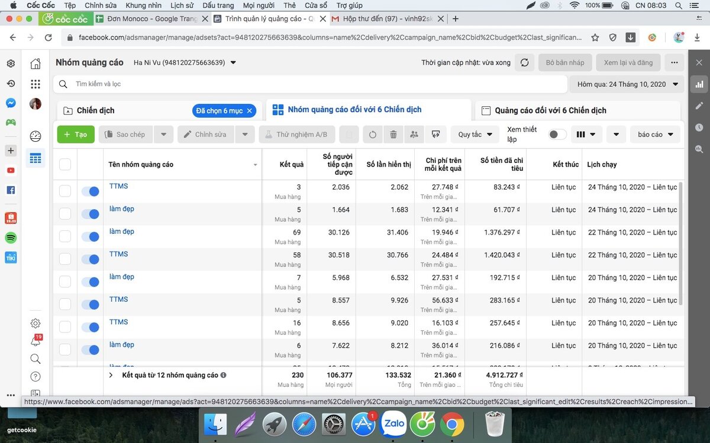
Task: Bookmark page with the star icon
Action: (595, 37)
